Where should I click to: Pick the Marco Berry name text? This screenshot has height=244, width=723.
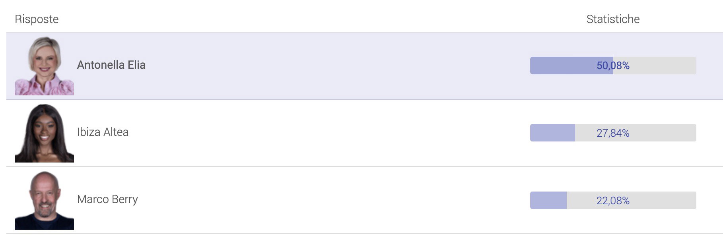[107, 199]
